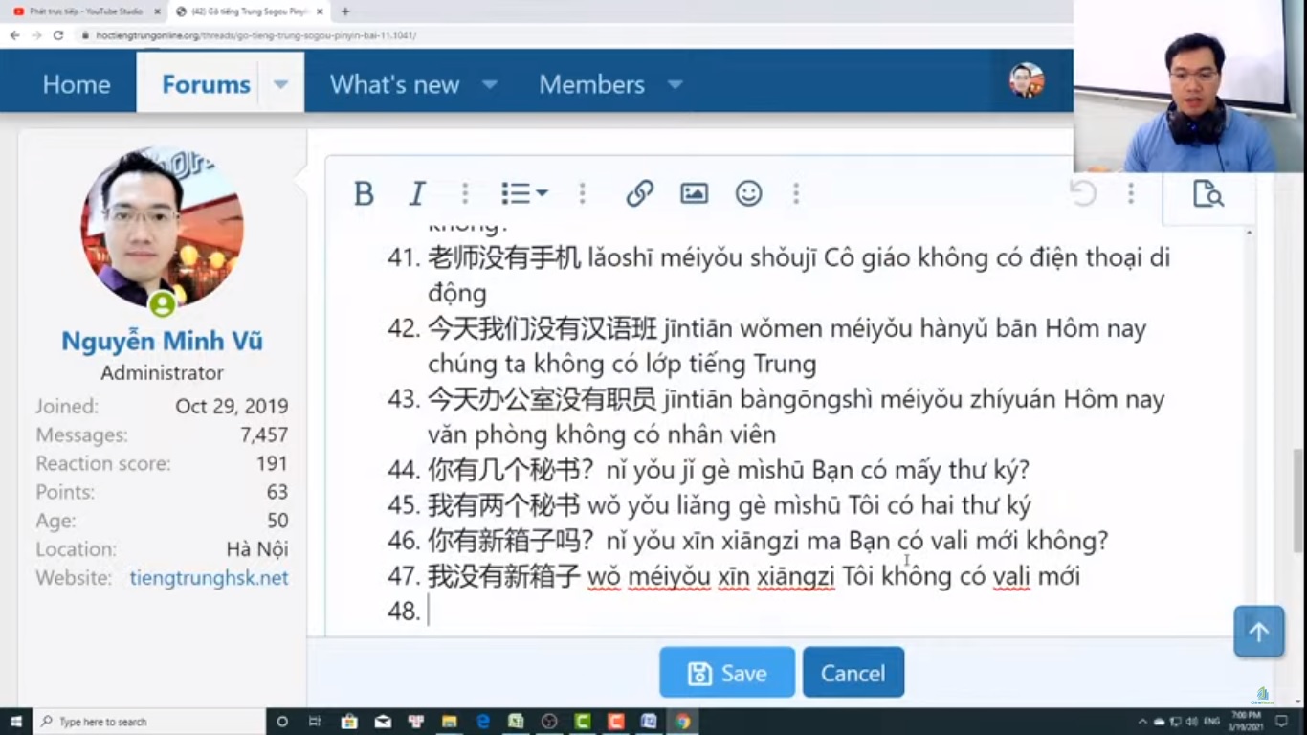
Task: Click line 46 text 你有新箱子吗
Action: tap(511, 541)
